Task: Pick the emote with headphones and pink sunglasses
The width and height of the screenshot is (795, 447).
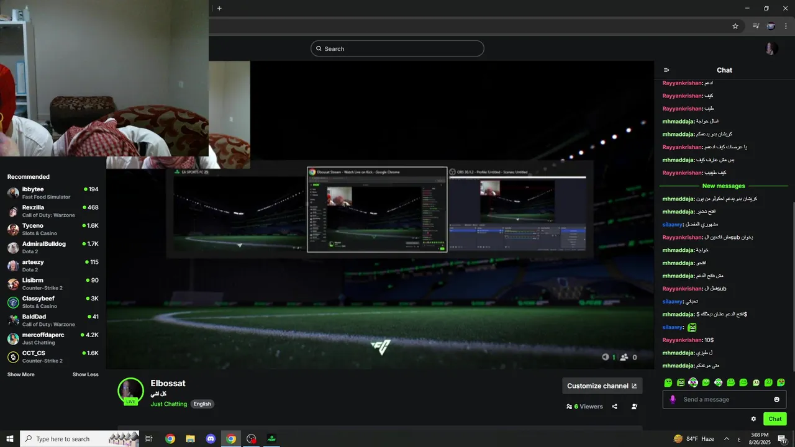Action: pyautogui.click(x=693, y=382)
